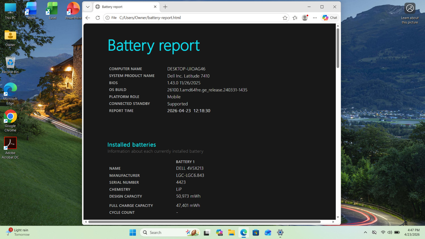Launch Word from desktop shortcut
Screen dimensions: 425x239
coord(31,11)
